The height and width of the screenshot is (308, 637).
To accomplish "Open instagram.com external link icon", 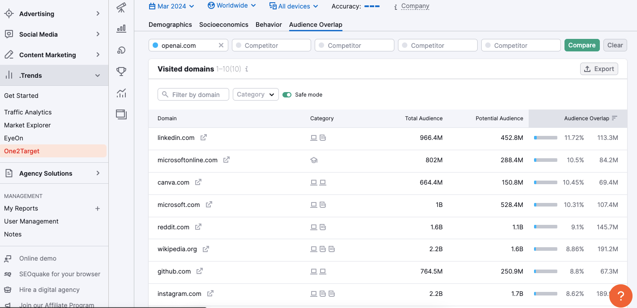I will coord(210,294).
